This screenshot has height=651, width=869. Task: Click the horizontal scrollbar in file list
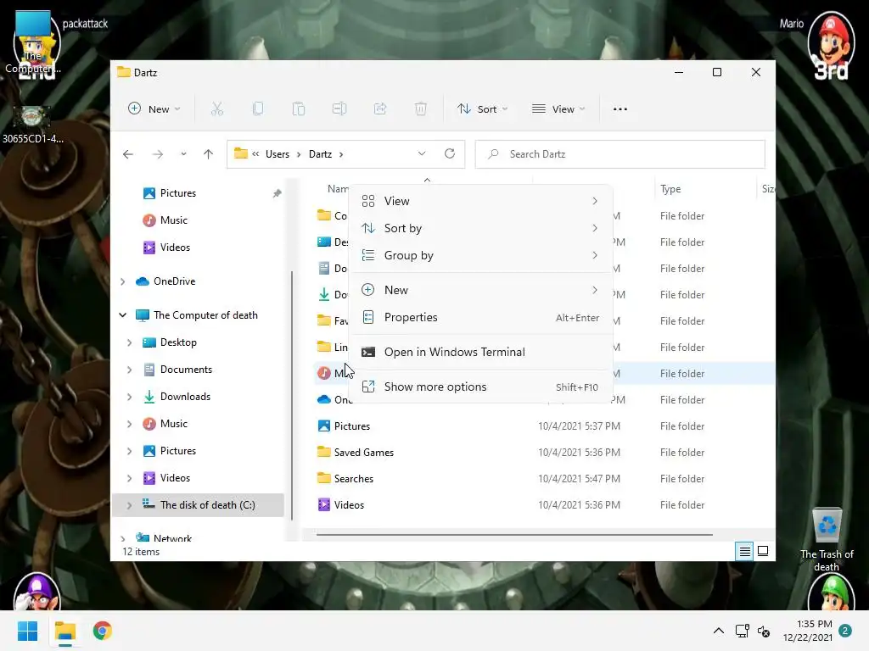[514, 535]
